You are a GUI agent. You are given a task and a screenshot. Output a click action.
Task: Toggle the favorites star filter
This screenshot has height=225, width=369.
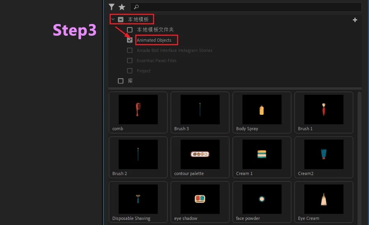pos(122,7)
